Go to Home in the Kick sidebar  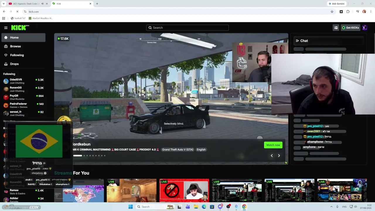pyautogui.click(x=23, y=38)
